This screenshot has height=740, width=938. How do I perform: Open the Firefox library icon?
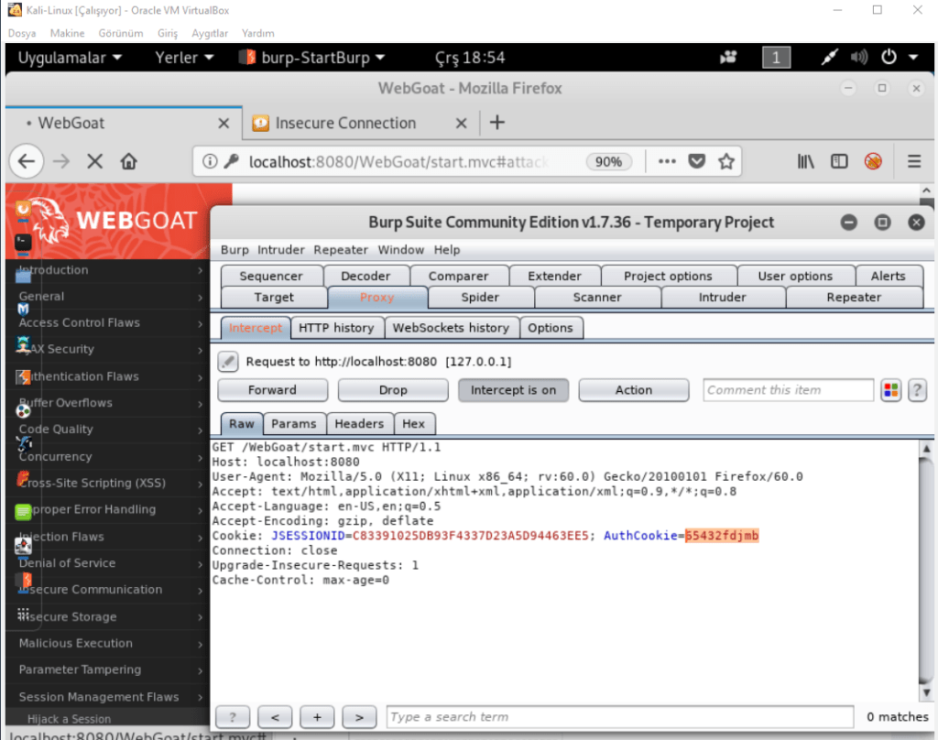(x=806, y=162)
